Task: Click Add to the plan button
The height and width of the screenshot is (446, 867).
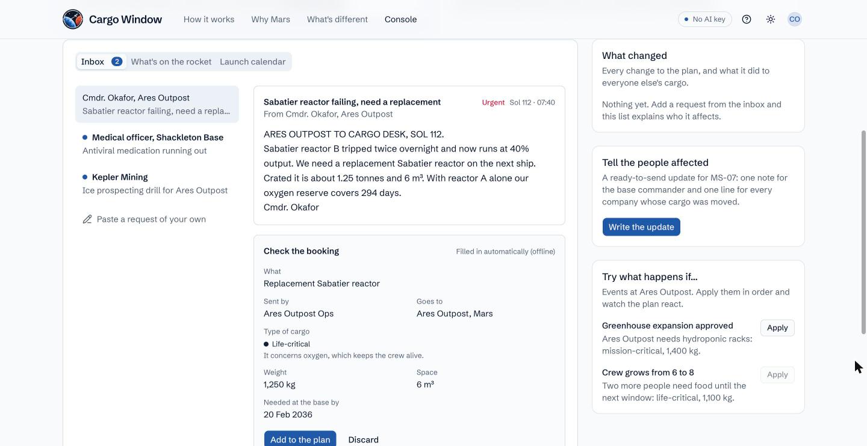Action: (x=300, y=439)
